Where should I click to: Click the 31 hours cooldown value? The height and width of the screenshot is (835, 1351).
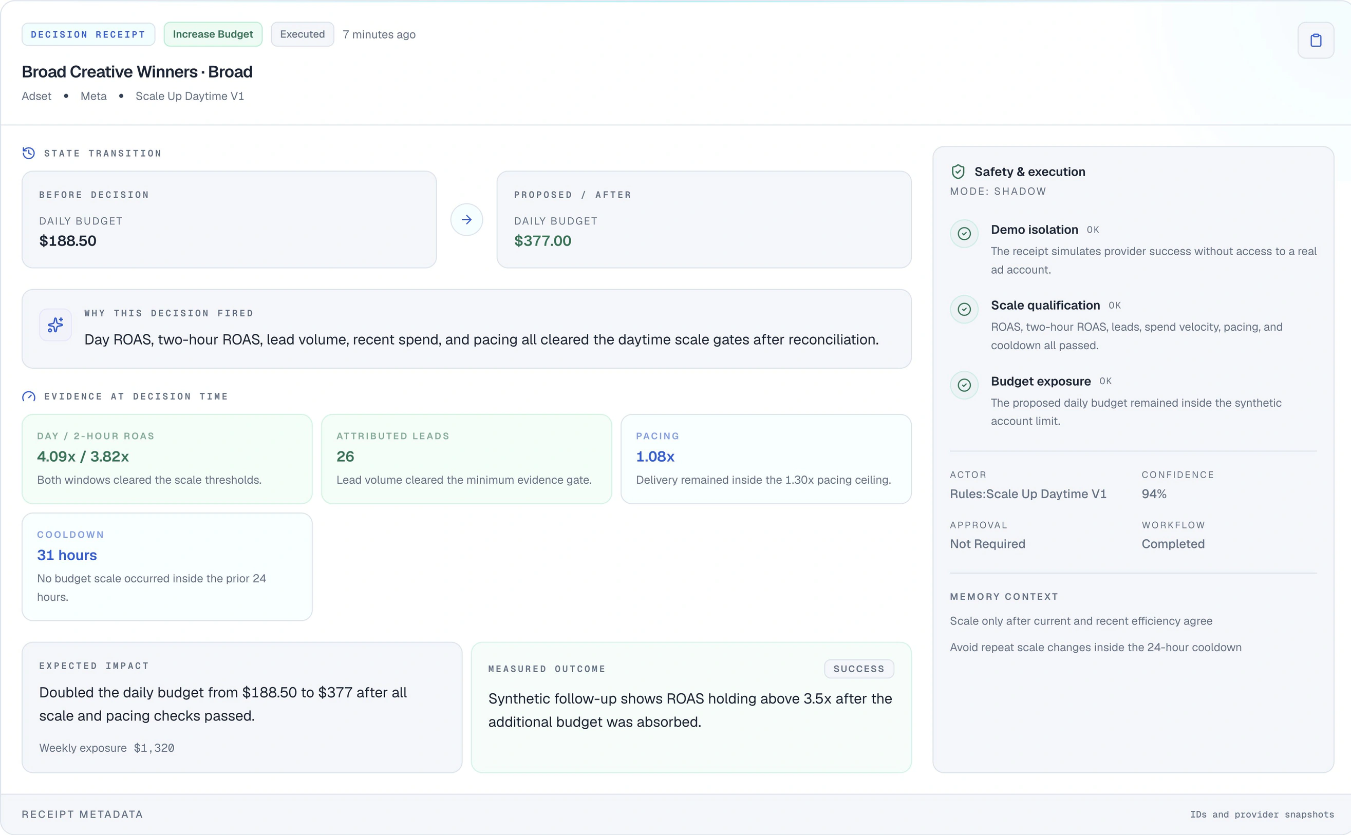pos(67,555)
